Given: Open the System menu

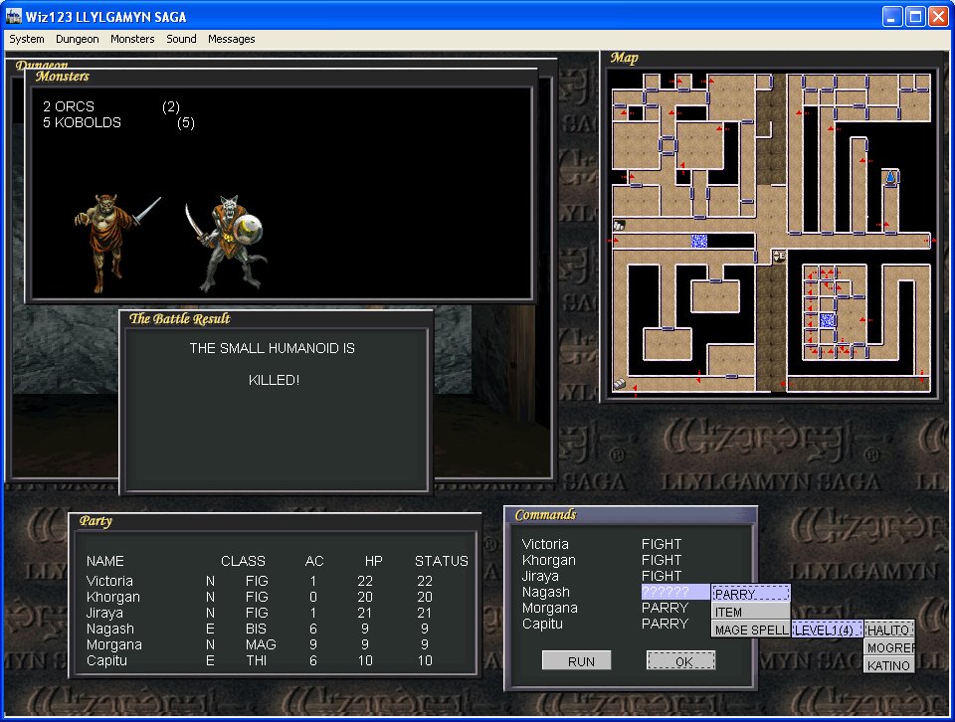Looking at the screenshot, I should 27,39.
